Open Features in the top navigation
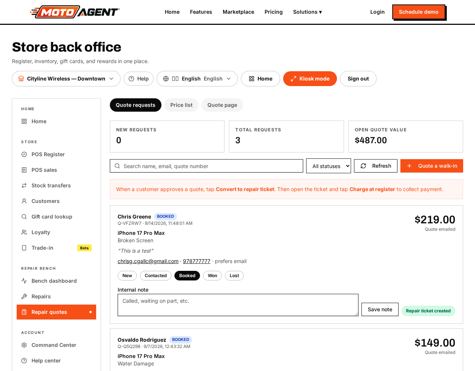The height and width of the screenshot is (371, 475). [201, 12]
